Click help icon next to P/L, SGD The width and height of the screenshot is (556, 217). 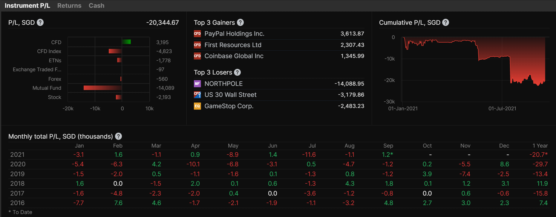pyautogui.click(x=40, y=22)
